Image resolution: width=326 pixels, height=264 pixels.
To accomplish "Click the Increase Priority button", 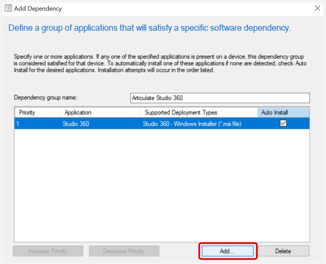I will click(48, 251).
